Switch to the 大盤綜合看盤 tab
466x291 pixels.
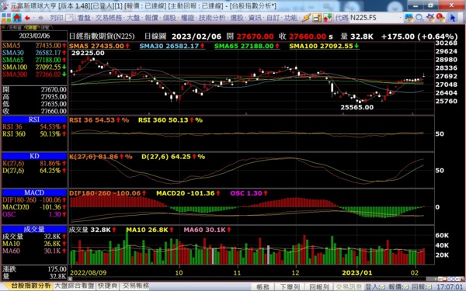click(75, 286)
